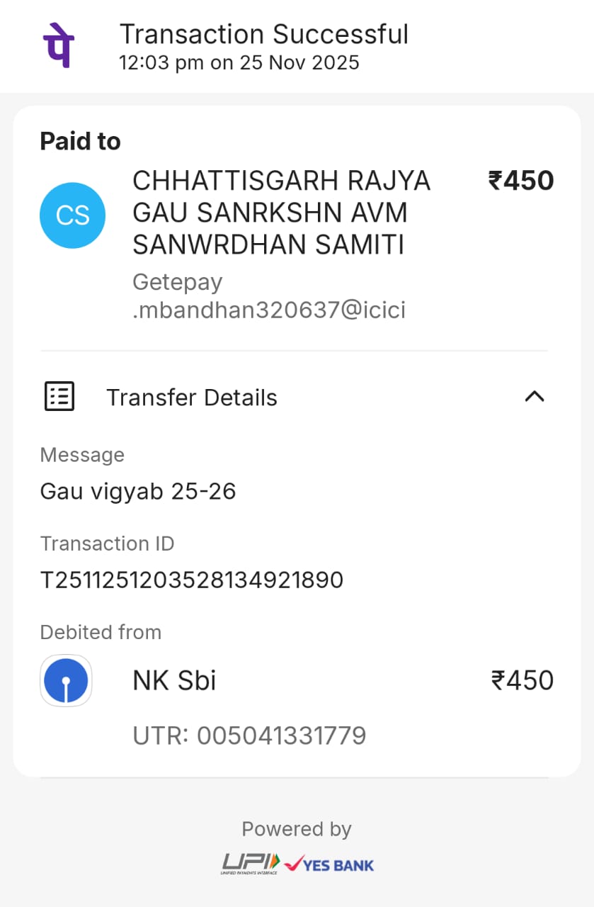Click the Transfer Details section heading
Viewport: 594px width, 907px height.
191,398
